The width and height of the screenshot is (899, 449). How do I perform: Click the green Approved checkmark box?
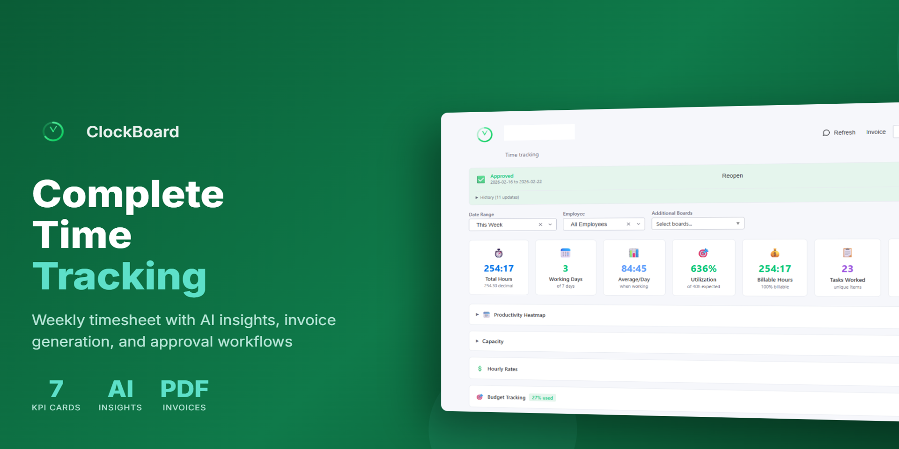click(x=481, y=180)
